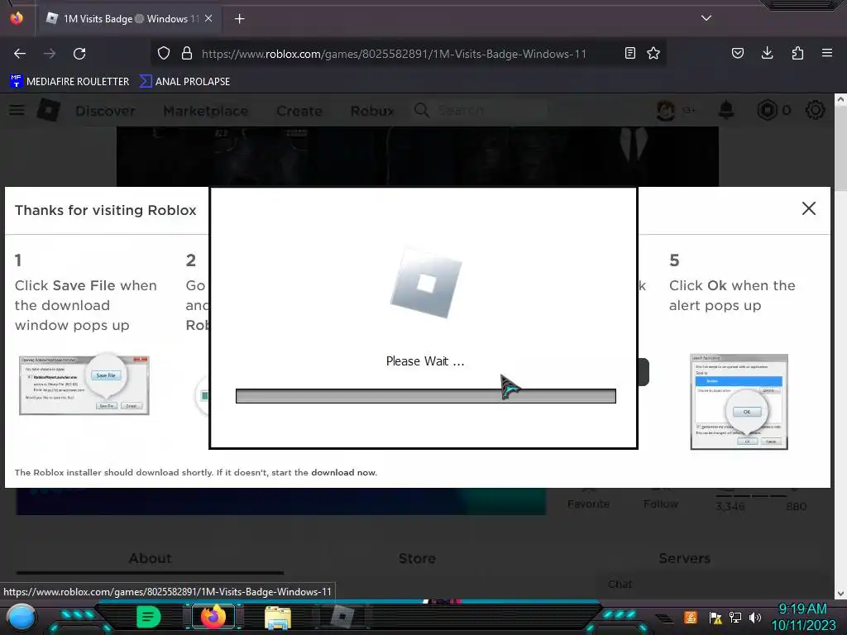847x635 pixels.
Task: Bookmark this page with the star icon
Action: 653,54
